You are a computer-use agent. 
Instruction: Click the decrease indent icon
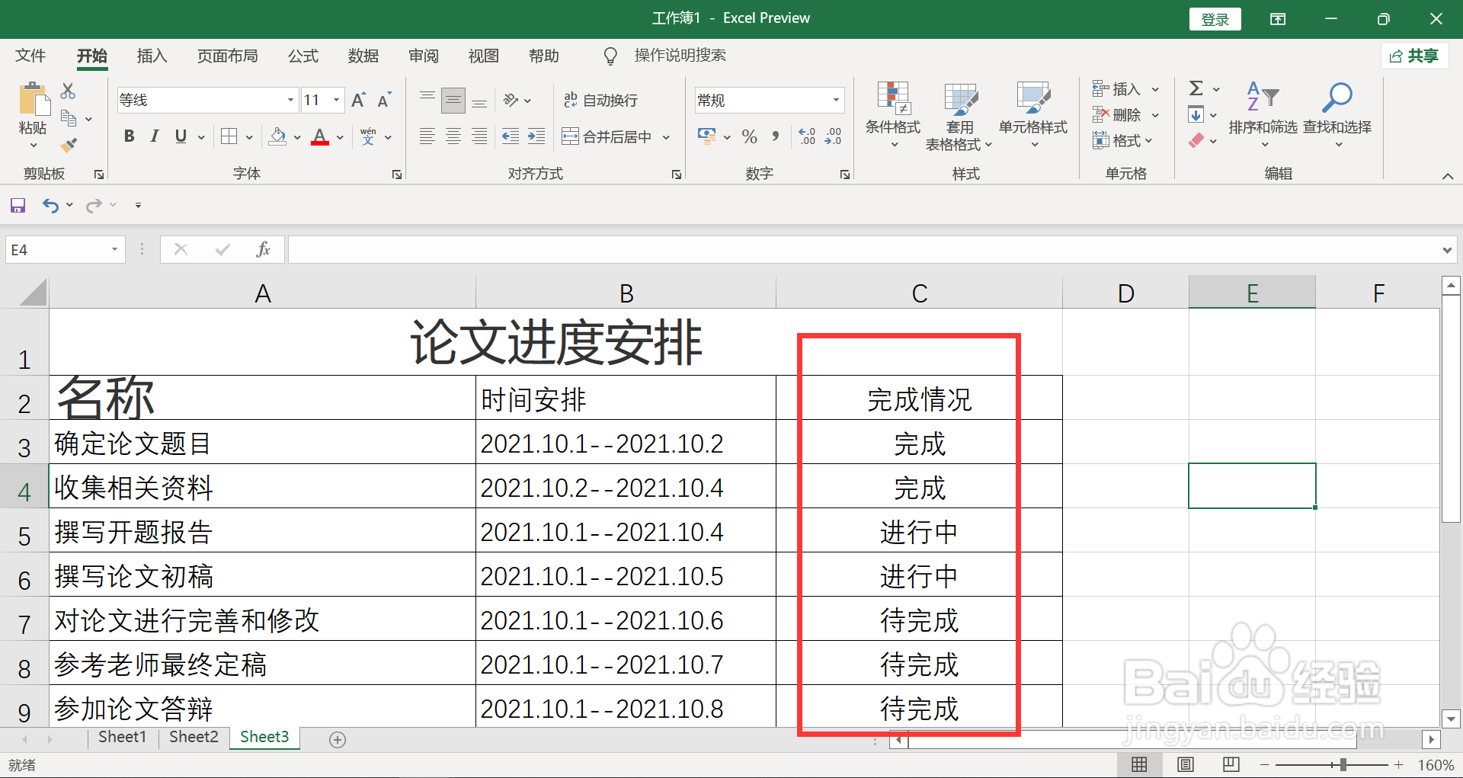click(511, 136)
